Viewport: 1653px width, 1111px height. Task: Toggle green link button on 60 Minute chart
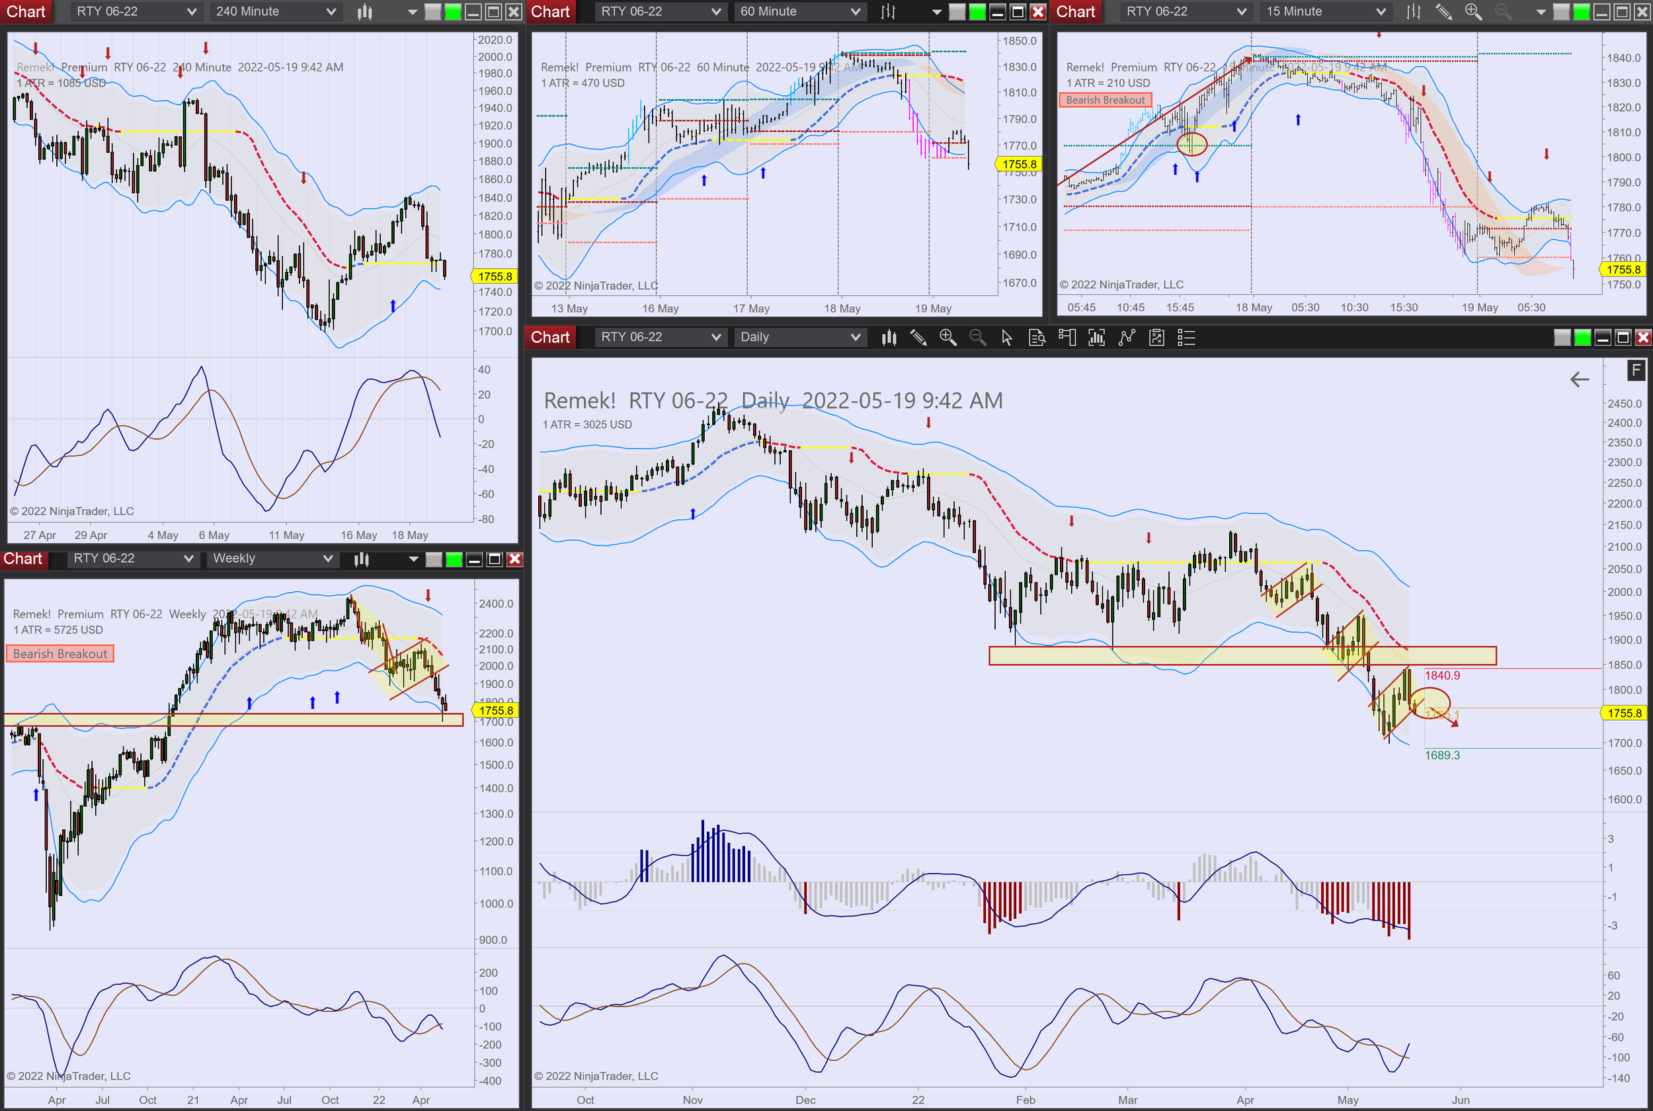click(977, 11)
